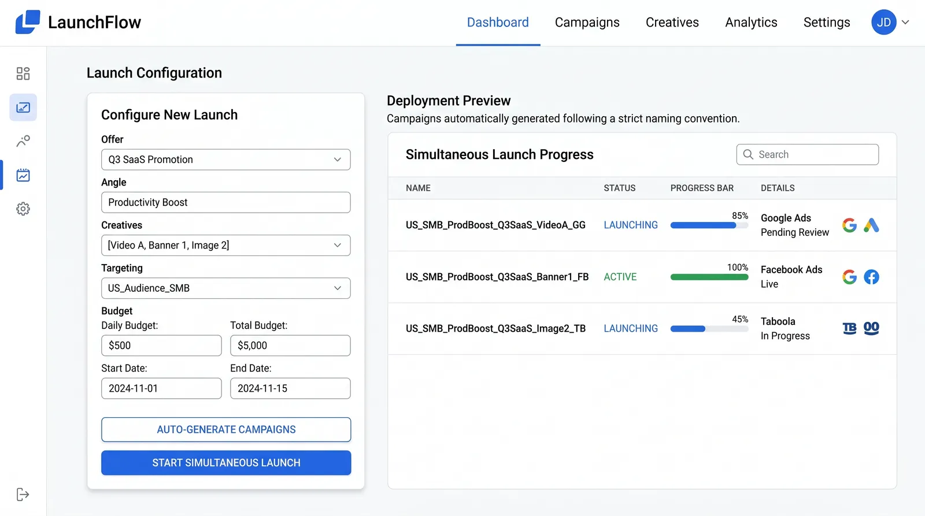
Task: Click Auto-Generate Campaigns button
Action: [226, 429]
